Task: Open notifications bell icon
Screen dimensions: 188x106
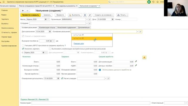Action: pos(149,2)
